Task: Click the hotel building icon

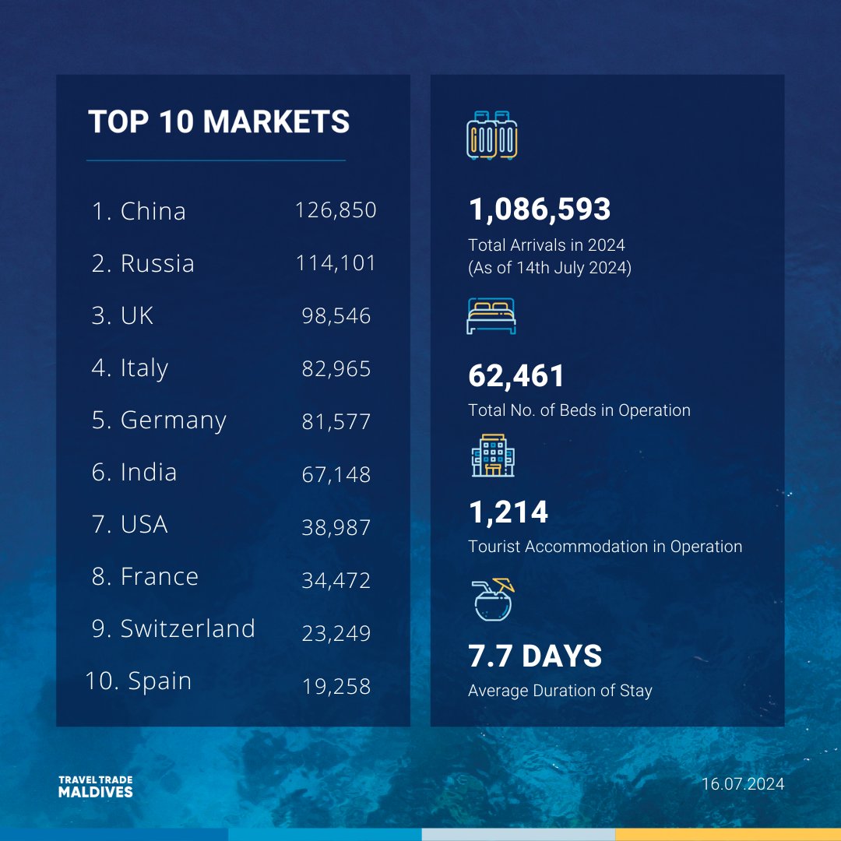Action: (x=493, y=456)
